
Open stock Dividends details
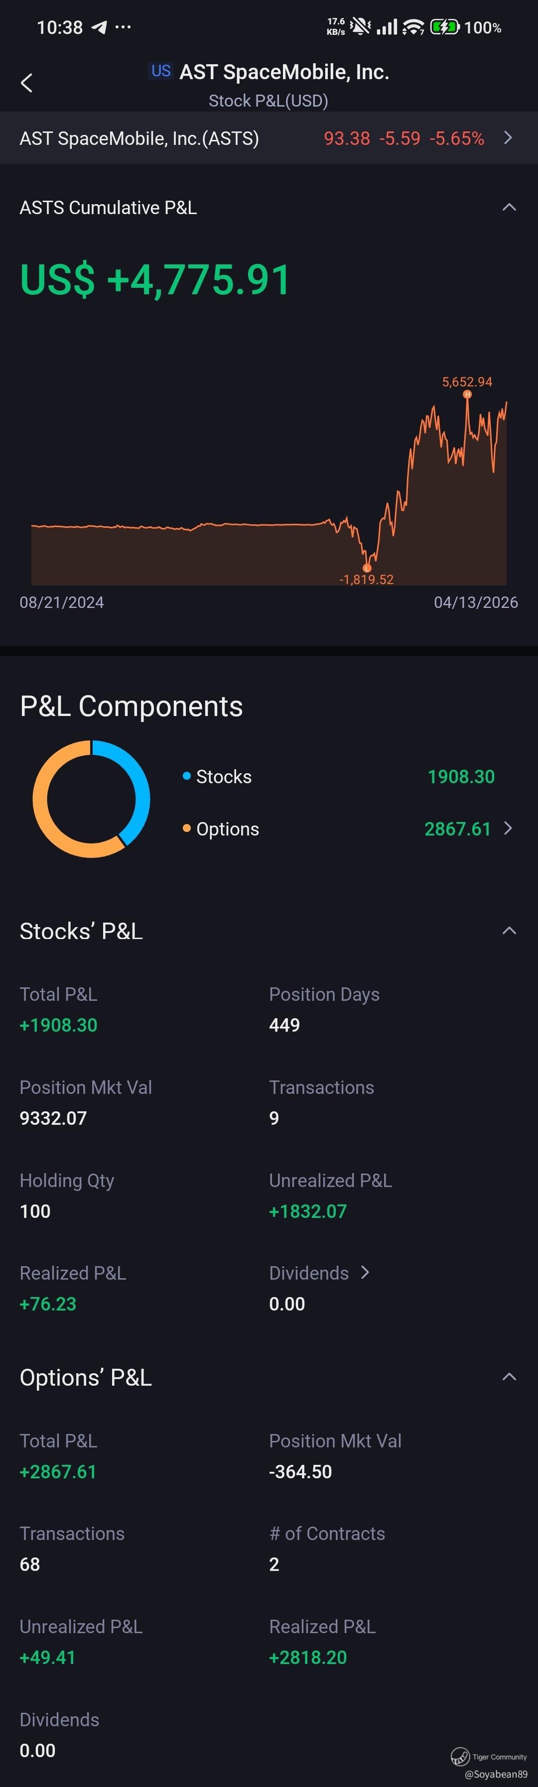click(x=365, y=1272)
